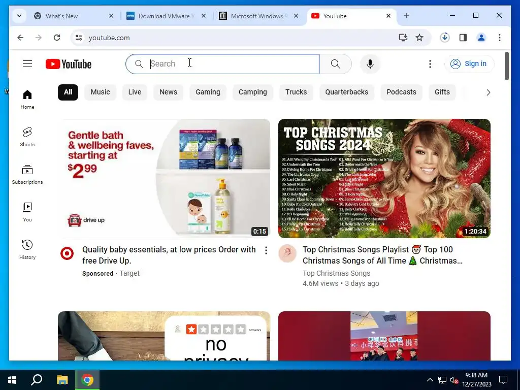Switch to the What's New tab
520x390 pixels.
(x=74, y=16)
